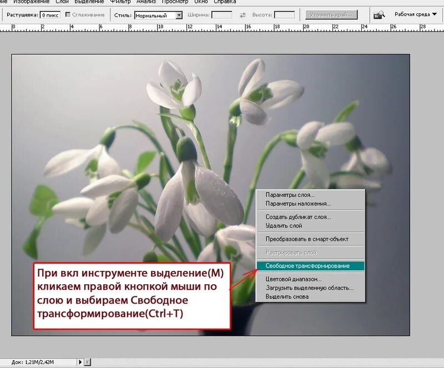Select Создать дубликат слоя menu entry
The height and width of the screenshot is (368, 444).
[310, 217]
